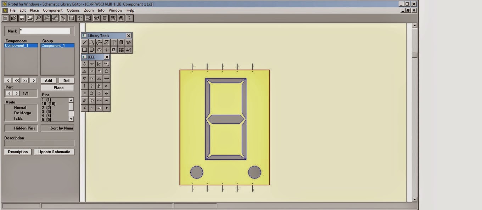Select the IEEE hash (#) digital input symbol
The height and width of the screenshot is (210, 482).
point(84,101)
